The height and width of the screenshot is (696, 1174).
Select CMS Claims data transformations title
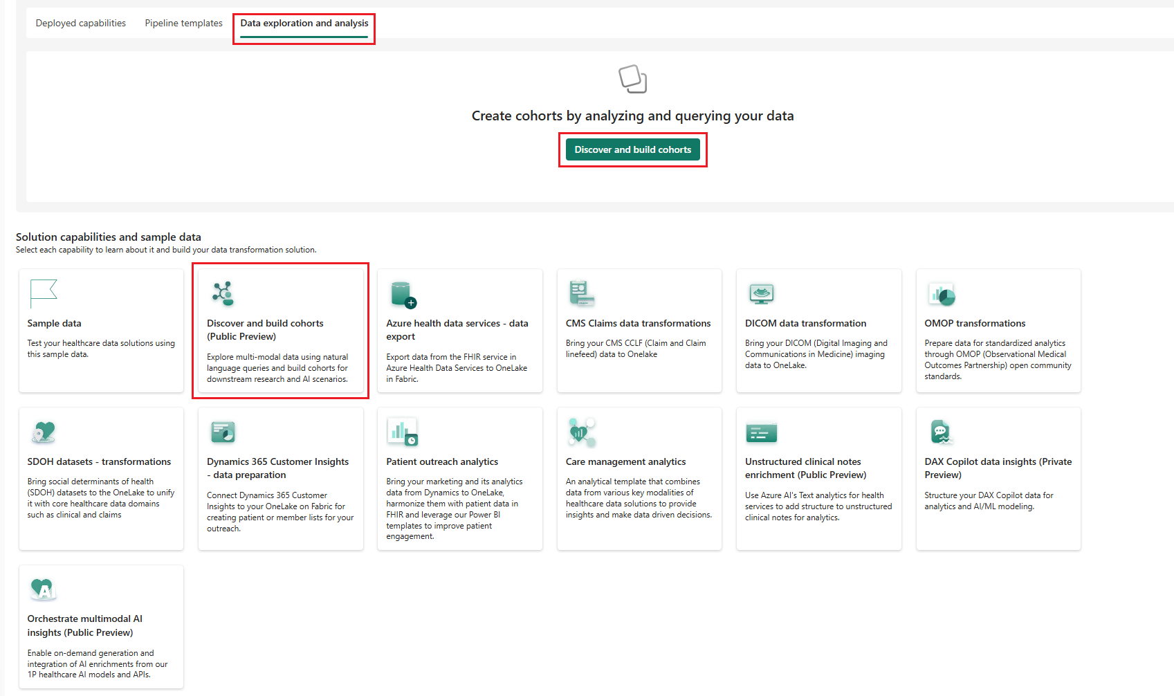pos(638,323)
